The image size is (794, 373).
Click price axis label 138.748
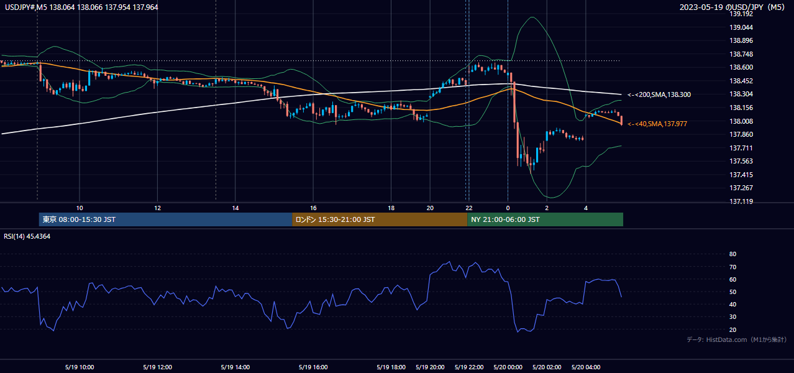(x=741, y=54)
